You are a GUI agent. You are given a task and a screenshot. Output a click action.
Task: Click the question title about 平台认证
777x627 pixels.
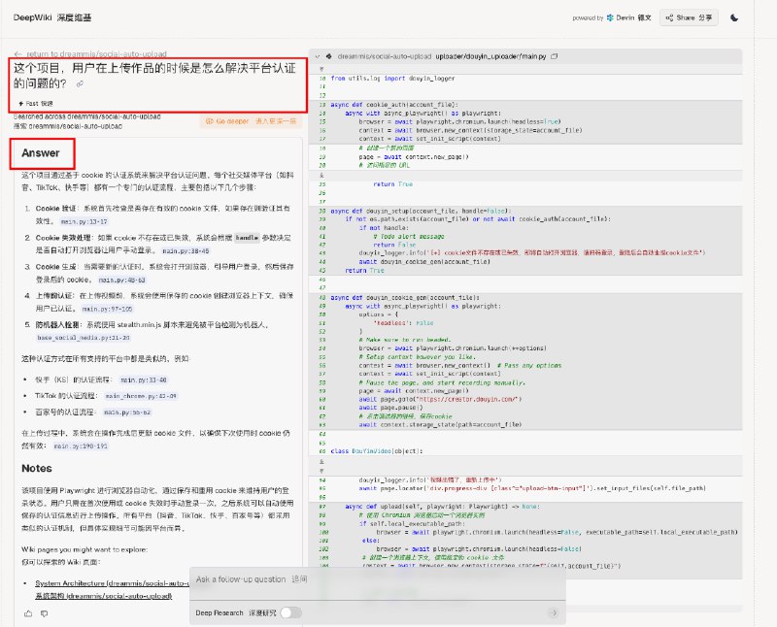point(154,76)
